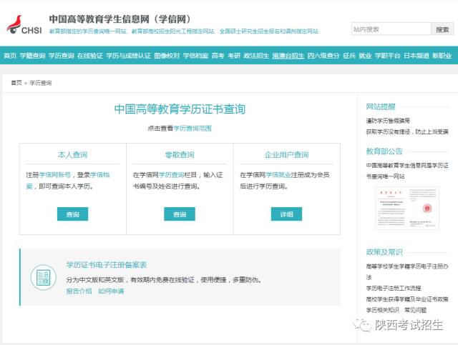Click 查询 button under 本人查询
The image size is (458, 345).
click(72, 214)
